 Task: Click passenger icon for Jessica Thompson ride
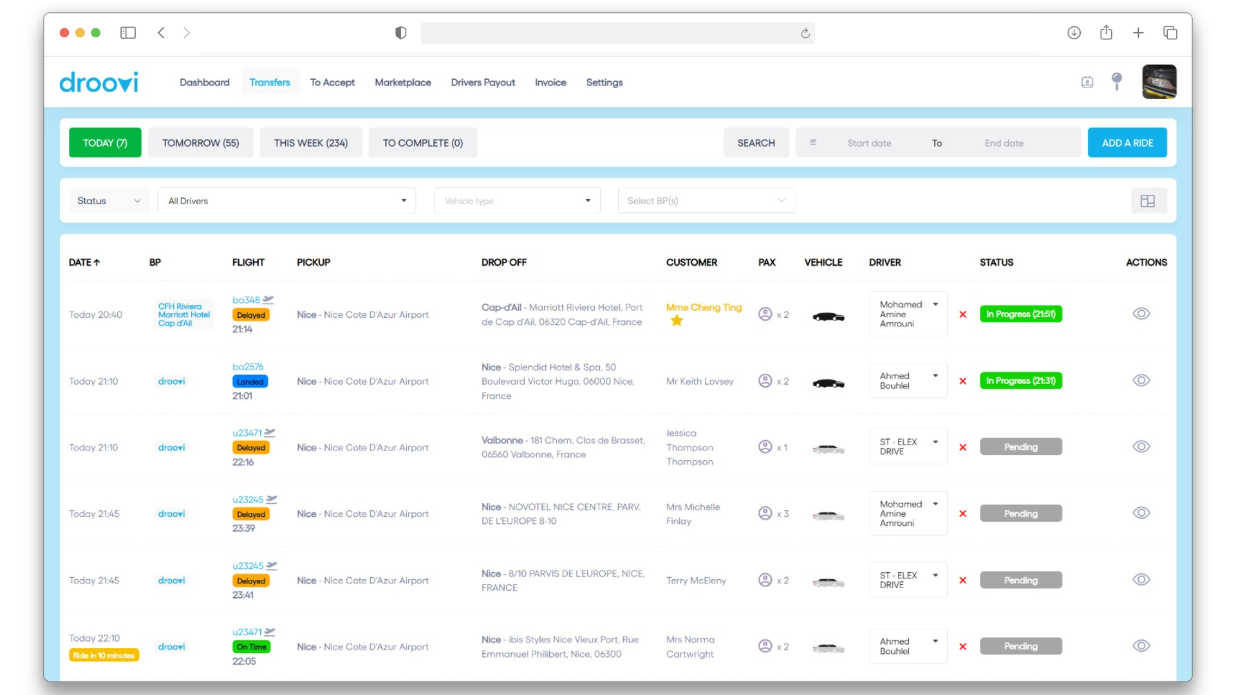765,447
